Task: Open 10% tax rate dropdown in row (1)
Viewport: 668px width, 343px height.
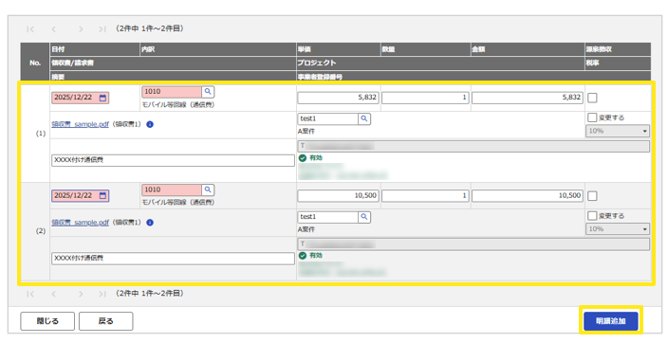Action: (618, 131)
